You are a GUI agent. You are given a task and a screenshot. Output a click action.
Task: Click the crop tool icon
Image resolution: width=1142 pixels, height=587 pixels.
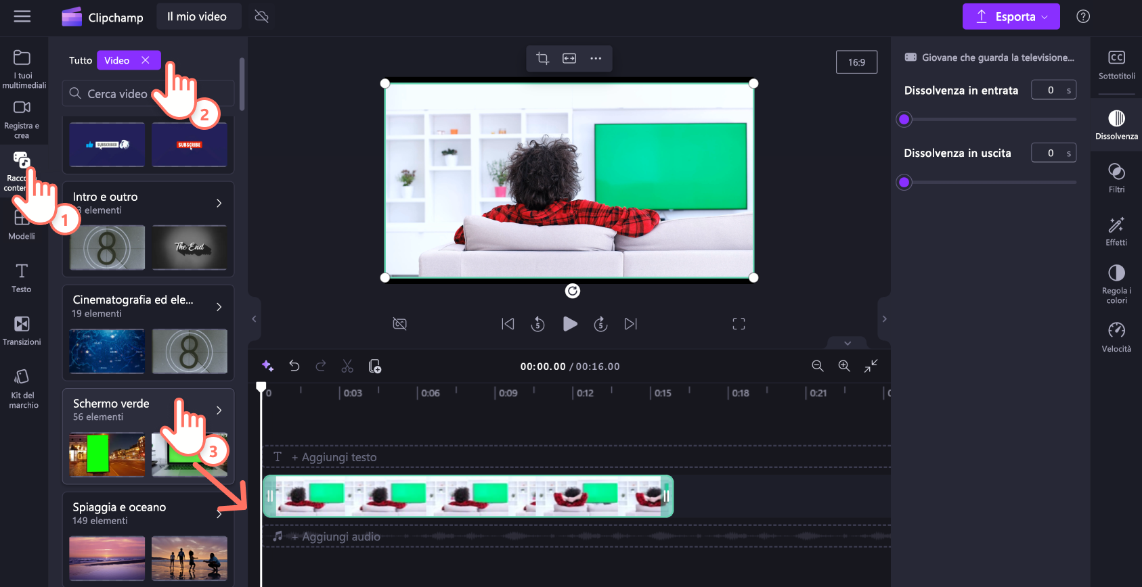tap(542, 58)
